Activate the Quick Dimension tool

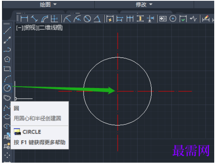[x=110, y=19]
